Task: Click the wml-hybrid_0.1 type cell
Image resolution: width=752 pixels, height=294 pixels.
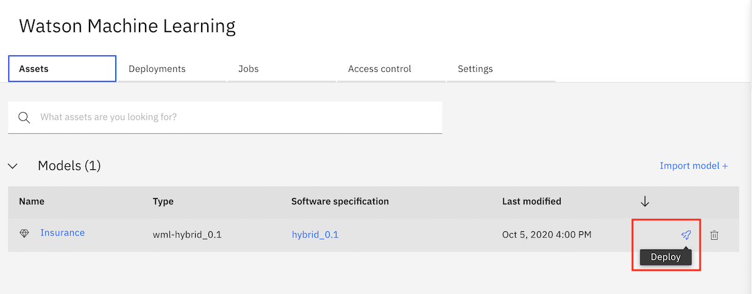Action: (x=187, y=235)
